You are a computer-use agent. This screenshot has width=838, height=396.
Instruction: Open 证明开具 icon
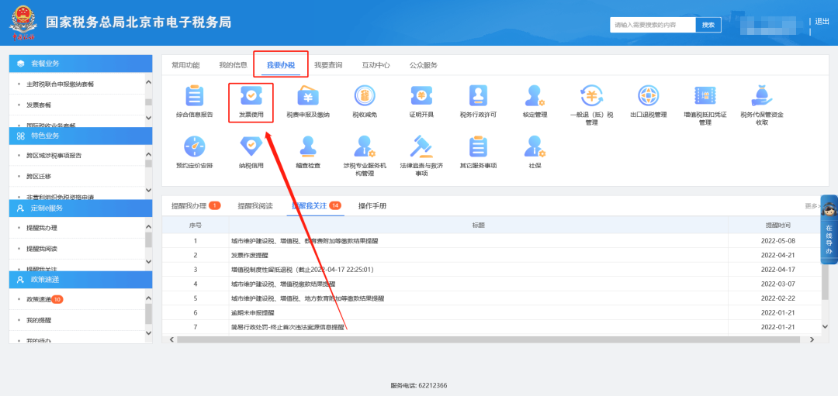pos(421,96)
